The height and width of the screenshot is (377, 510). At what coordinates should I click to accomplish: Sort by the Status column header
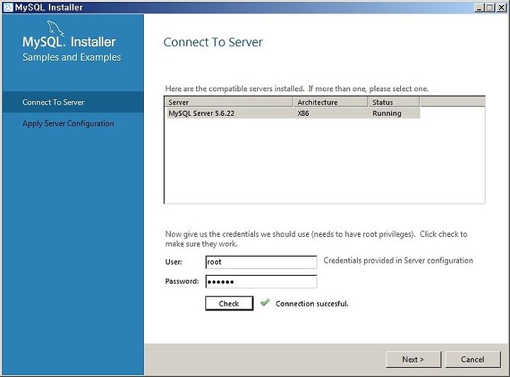[395, 103]
